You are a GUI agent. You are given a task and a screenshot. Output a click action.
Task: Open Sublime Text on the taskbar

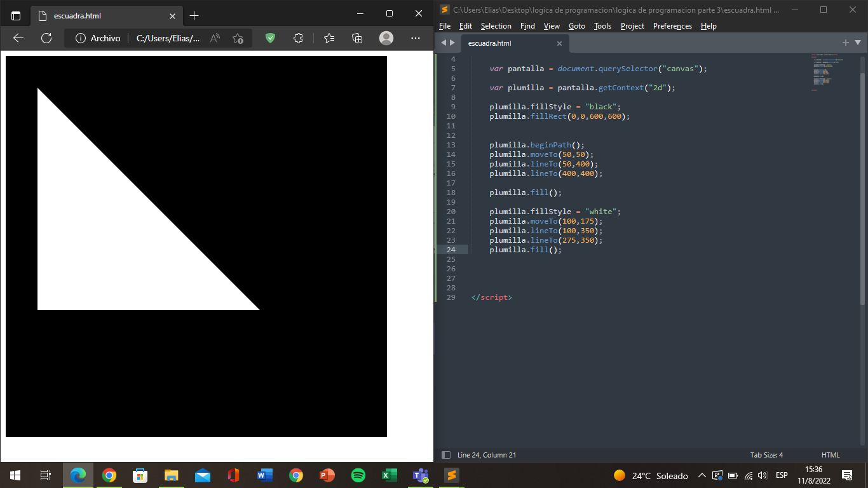tap(452, 475)
